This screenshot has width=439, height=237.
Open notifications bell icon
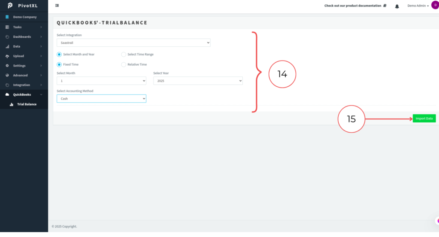tap(397, 6)
